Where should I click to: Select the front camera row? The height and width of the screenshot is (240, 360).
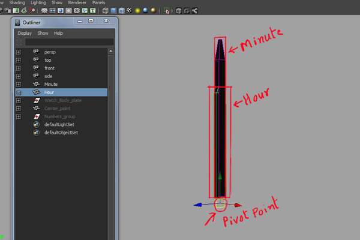pyautogui.click(x=61, y=68)
